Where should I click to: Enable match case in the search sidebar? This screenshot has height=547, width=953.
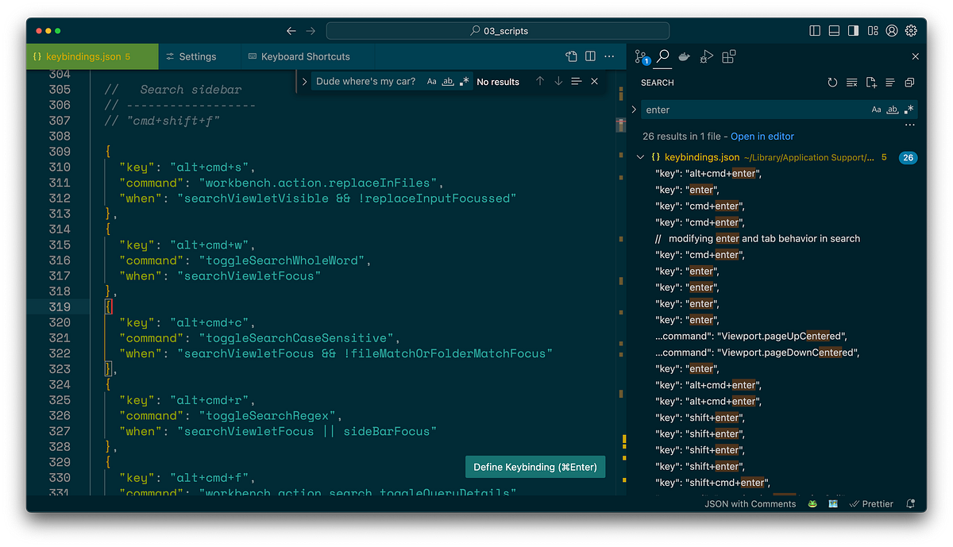876,109
